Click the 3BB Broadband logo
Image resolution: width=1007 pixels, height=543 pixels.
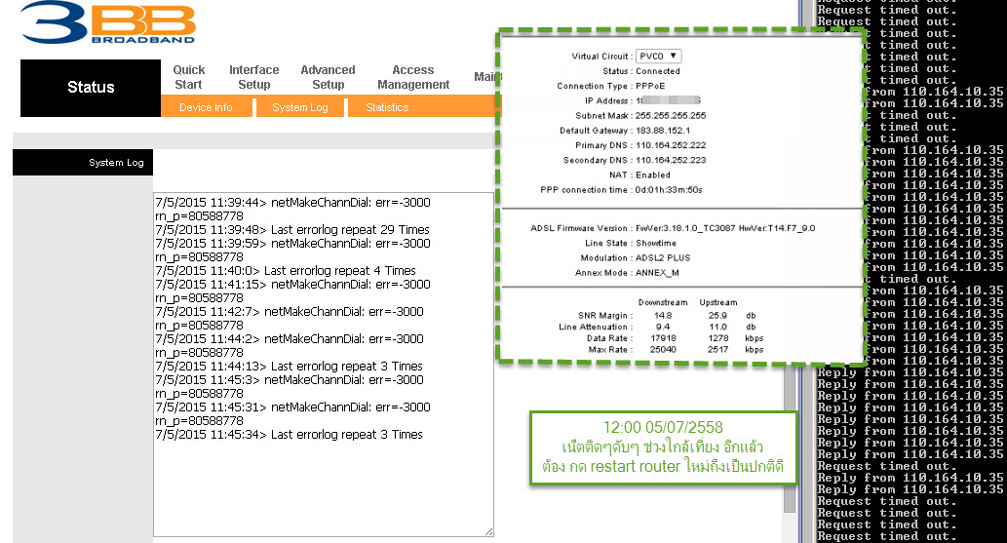tap(108, 23)
